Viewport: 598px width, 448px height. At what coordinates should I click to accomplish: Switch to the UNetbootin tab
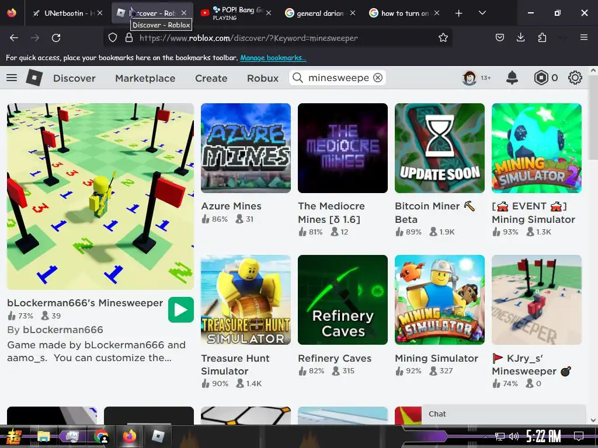(68, 13)
